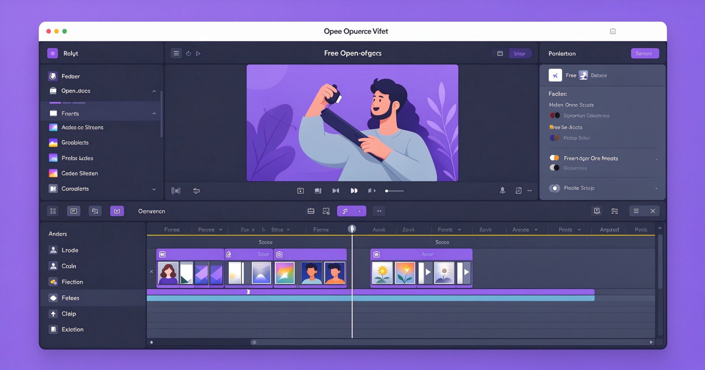Screen dimensions: 705x370
Task: Click the export icon next to the microphone
Action: (x=518, y=191)
